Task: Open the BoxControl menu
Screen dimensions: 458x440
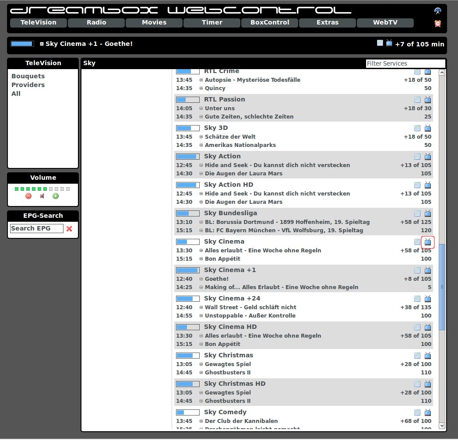Action: click(x=270, y=22)
